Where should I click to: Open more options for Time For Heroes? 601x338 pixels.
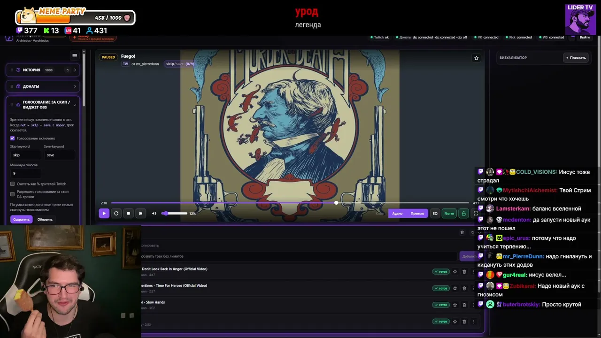473,288
